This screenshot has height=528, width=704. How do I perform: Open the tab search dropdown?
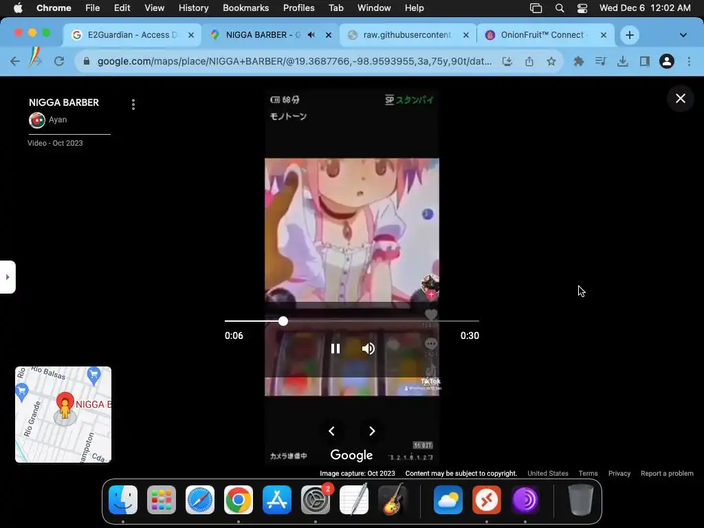coord(683,35)
